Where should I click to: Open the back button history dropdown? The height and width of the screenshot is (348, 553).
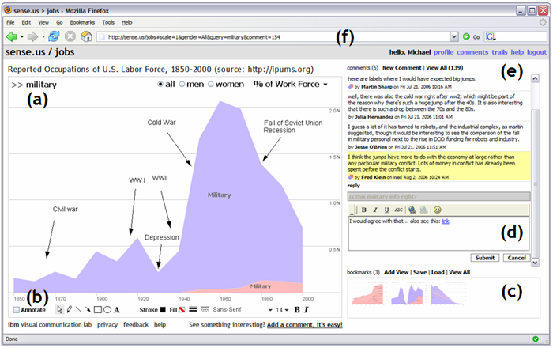point(22,36)
